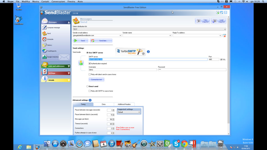
Task: Open iTunes from the dock
Action: (112, 144)
